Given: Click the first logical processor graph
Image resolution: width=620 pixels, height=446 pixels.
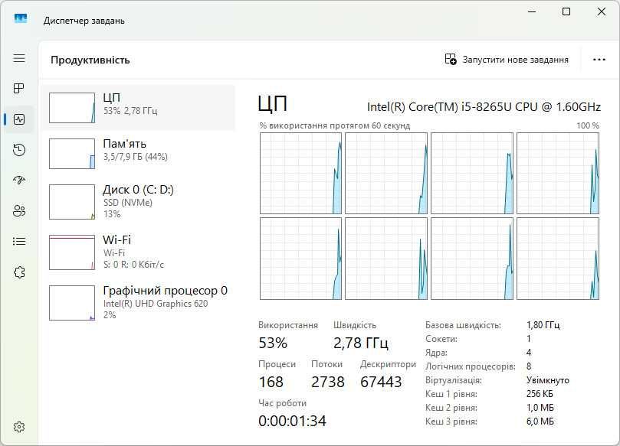Looking at the screenshot, I should (300, 173).
